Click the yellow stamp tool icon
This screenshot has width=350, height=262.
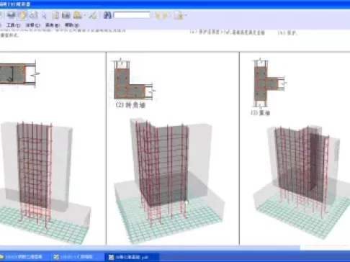[x=78, y=15]
